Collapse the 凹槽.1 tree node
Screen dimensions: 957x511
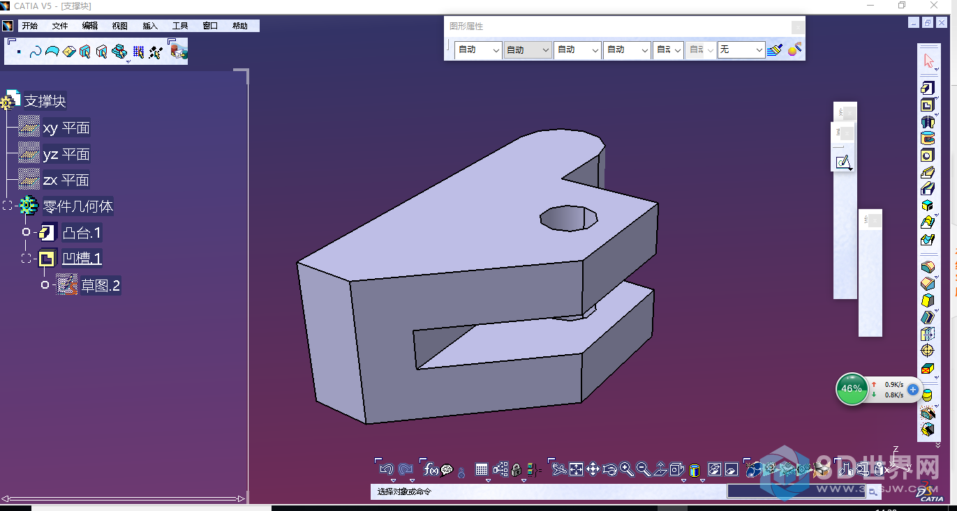click(27, 259)
